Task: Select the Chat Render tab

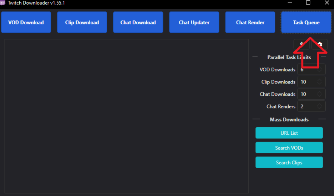Action: 250,22
